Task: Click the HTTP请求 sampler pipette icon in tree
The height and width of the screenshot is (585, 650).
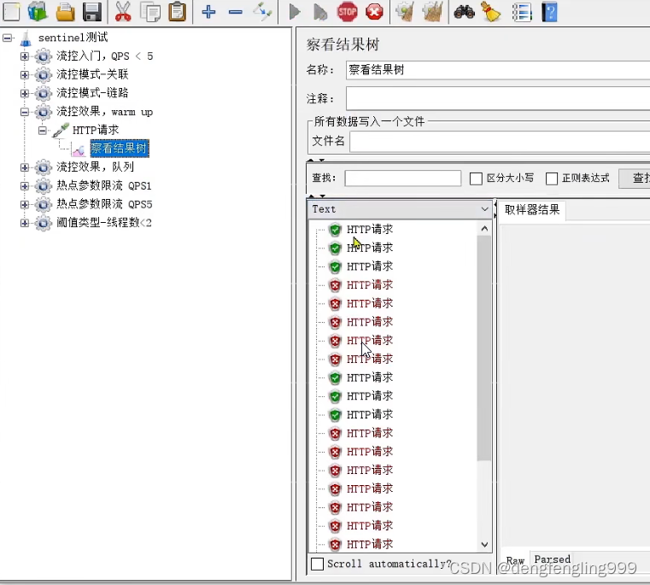Action: pos(61,130)
